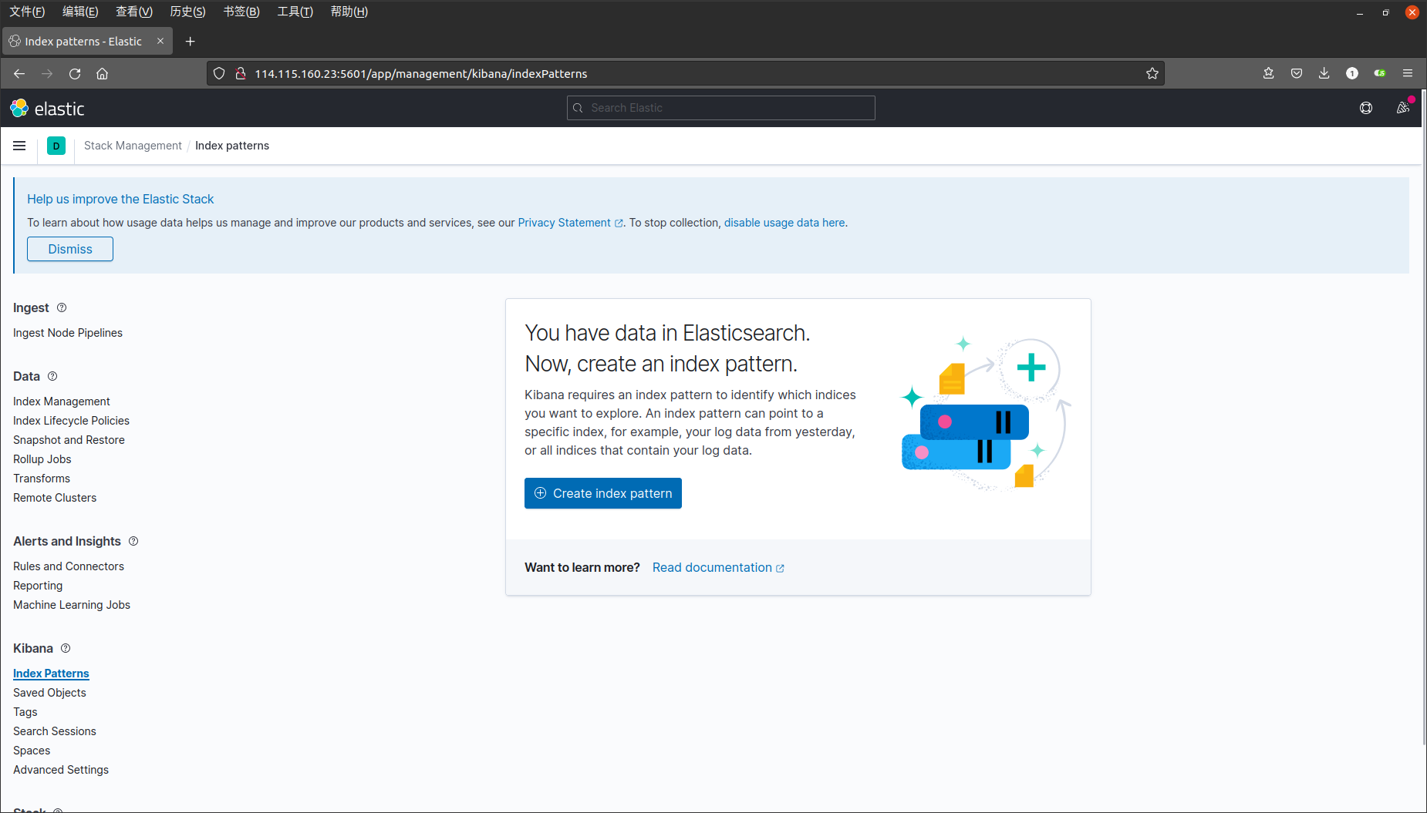Viewport: 1427px width, 813px height.
Task: Open Reporting page
Action: pos(38,586)
